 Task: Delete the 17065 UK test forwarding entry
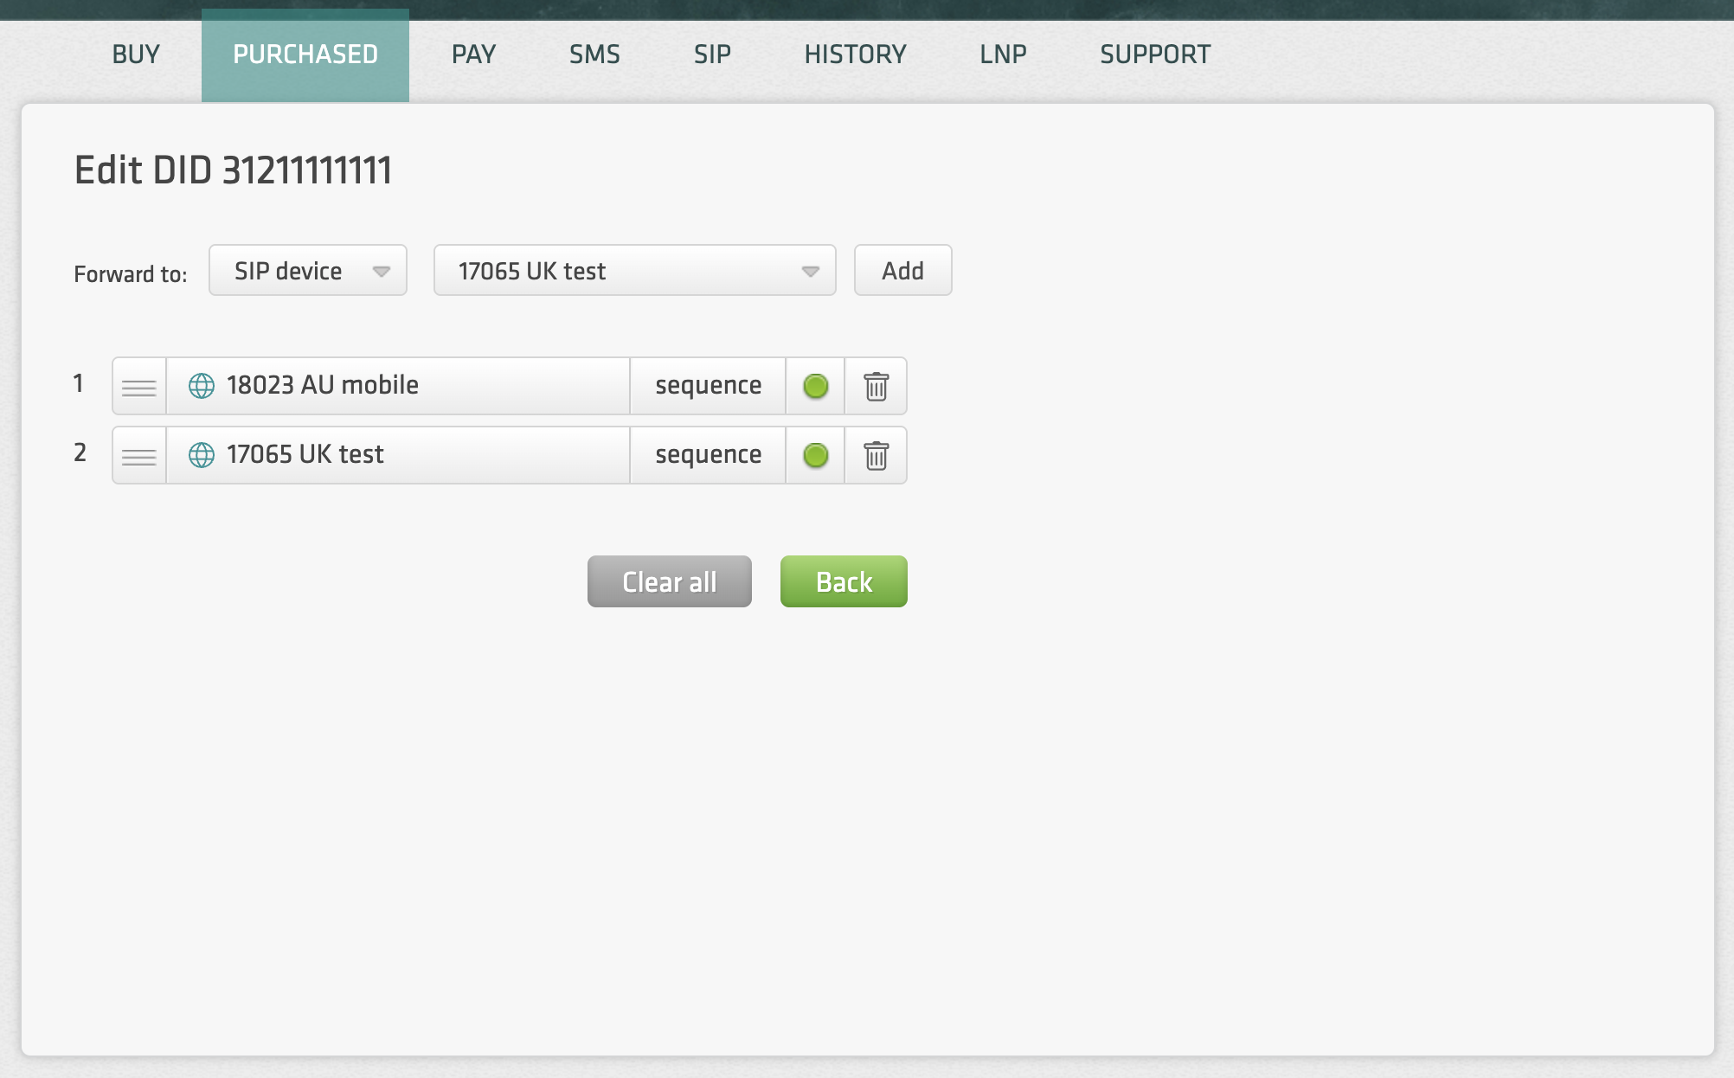(x=876, y=455)
